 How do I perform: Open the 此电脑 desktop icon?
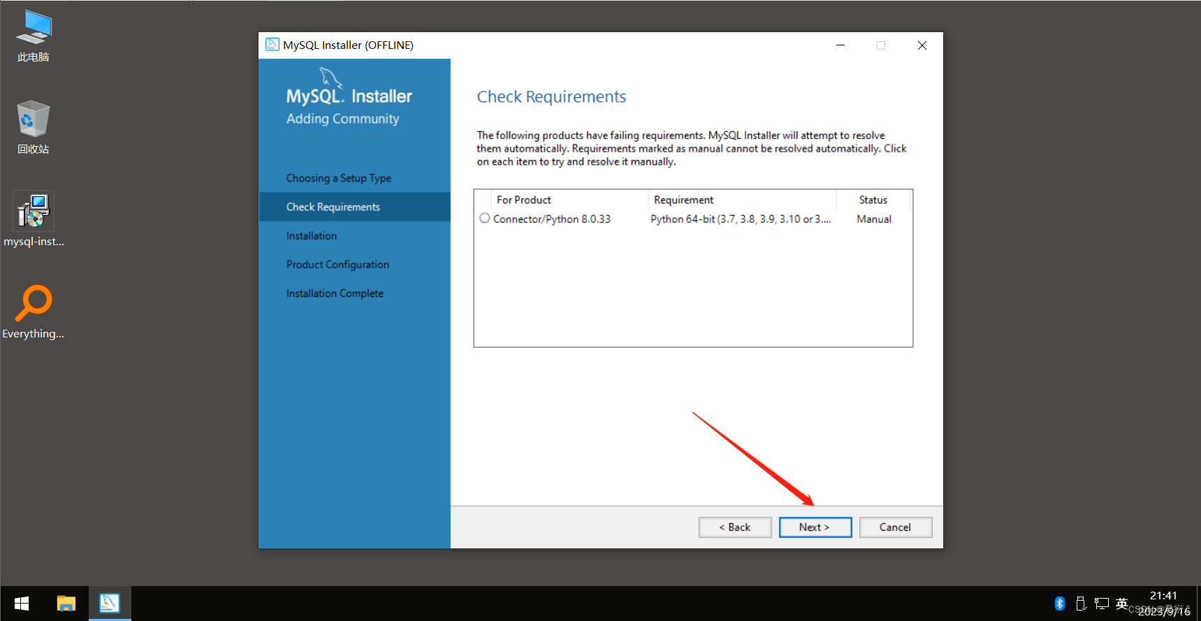[34, 36]
